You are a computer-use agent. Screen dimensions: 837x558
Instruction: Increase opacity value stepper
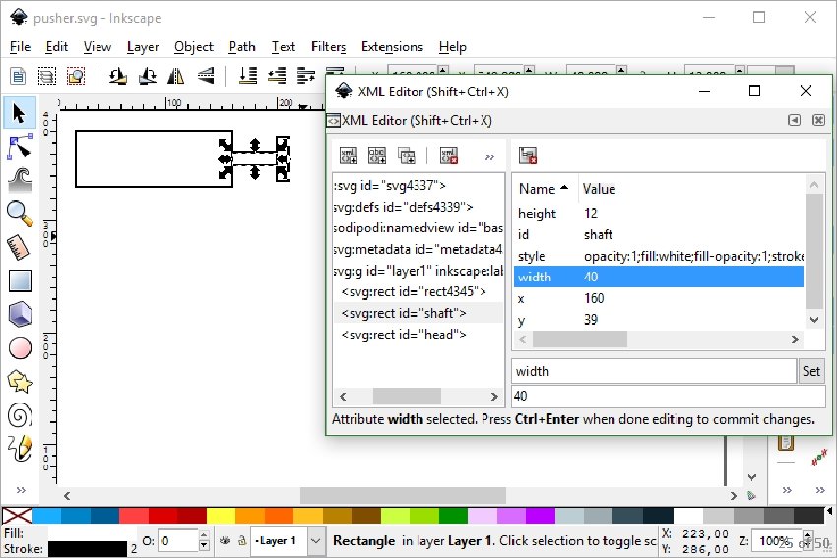coord(204,535)
